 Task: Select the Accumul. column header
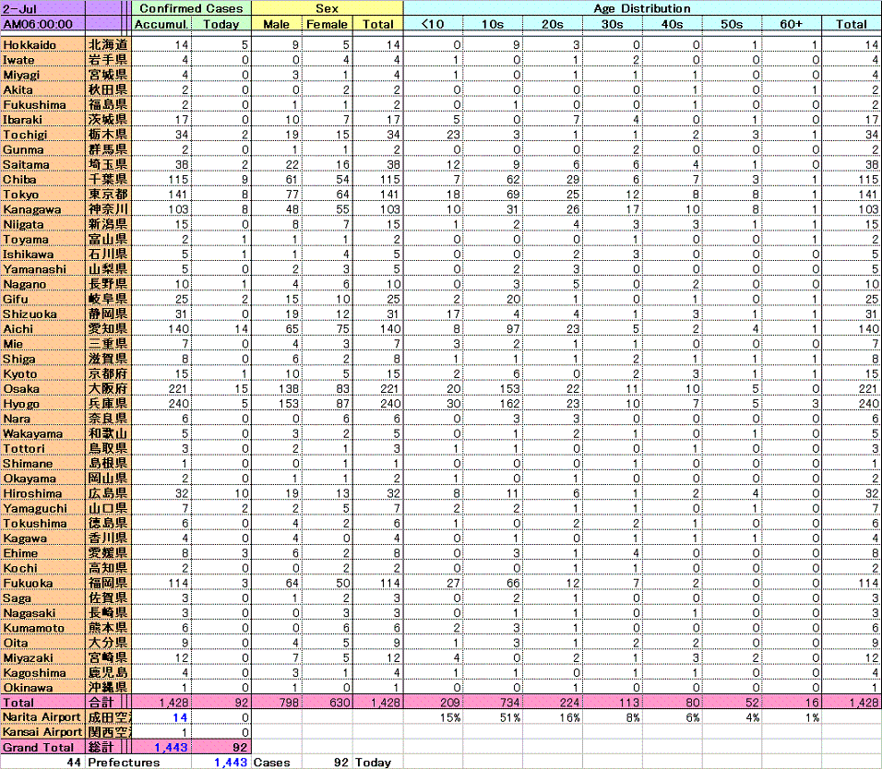(x=161, y=24)
